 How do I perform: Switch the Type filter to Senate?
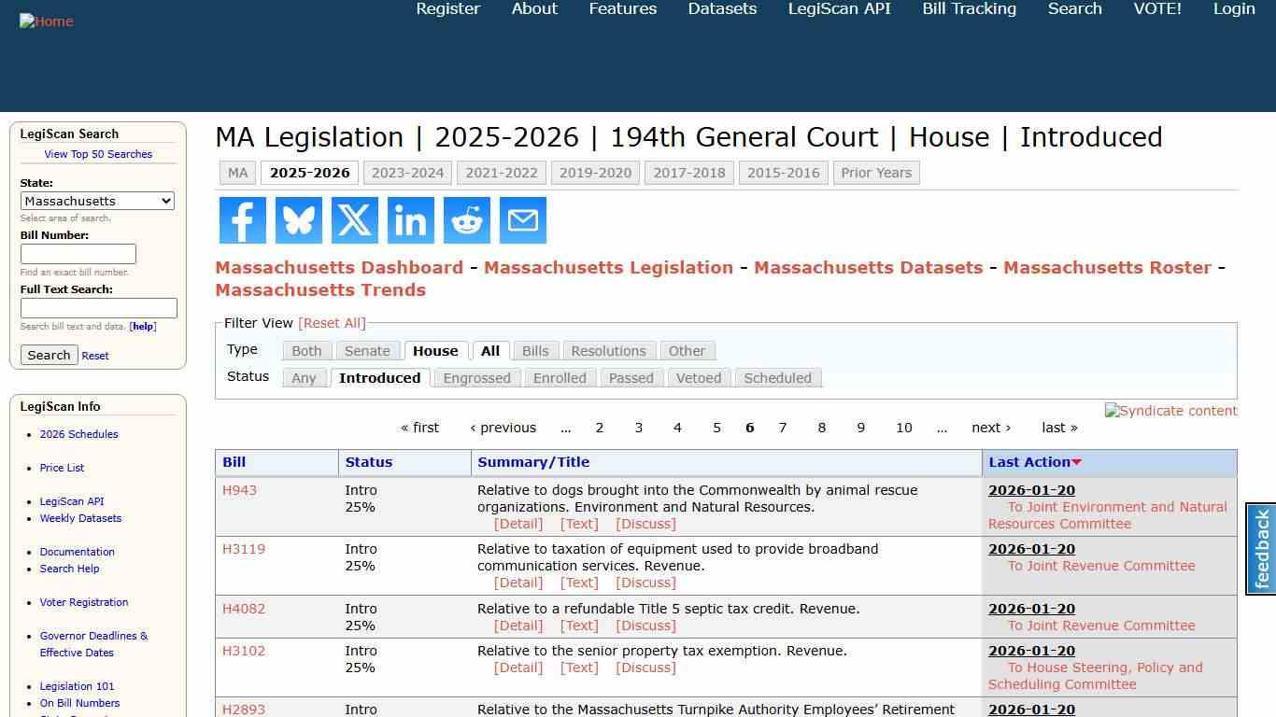click(x=367, y=350)
